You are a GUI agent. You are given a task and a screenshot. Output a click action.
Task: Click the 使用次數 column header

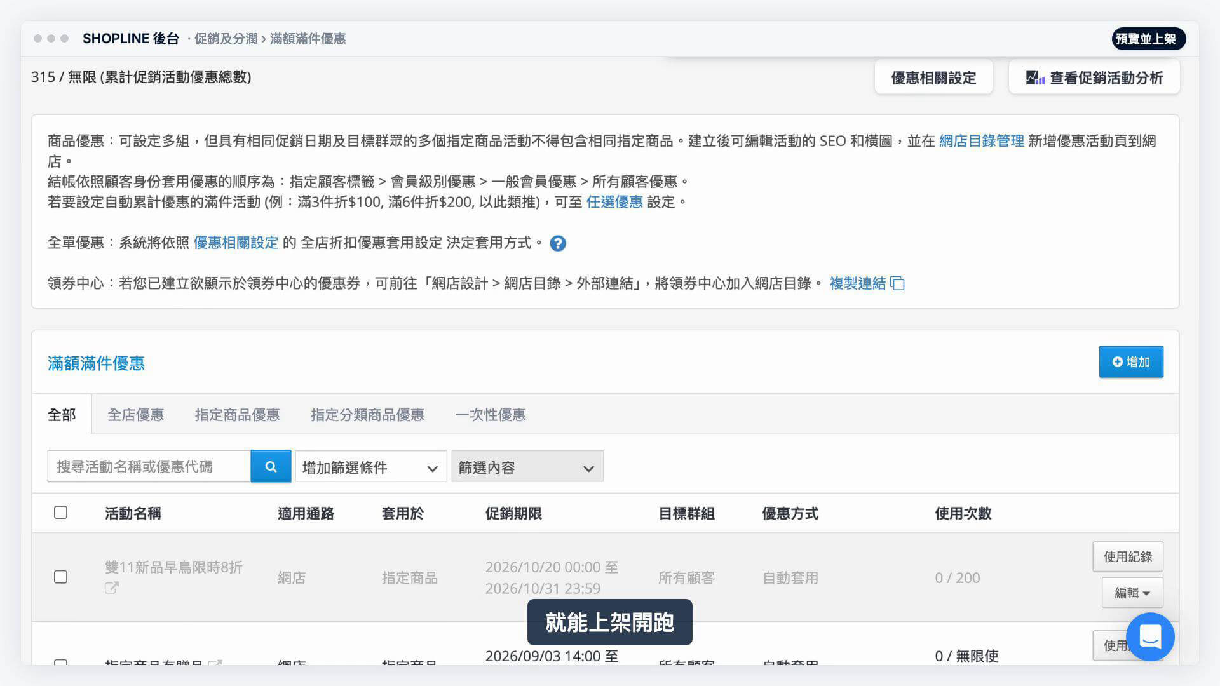click(x=963, y=513)
